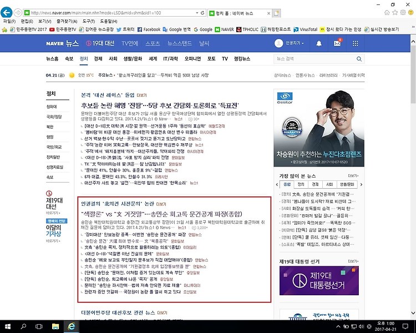The image size is (416, 333).
Task: Open the 인생지기 profile dropdown
Action: (x=290, y=43)
